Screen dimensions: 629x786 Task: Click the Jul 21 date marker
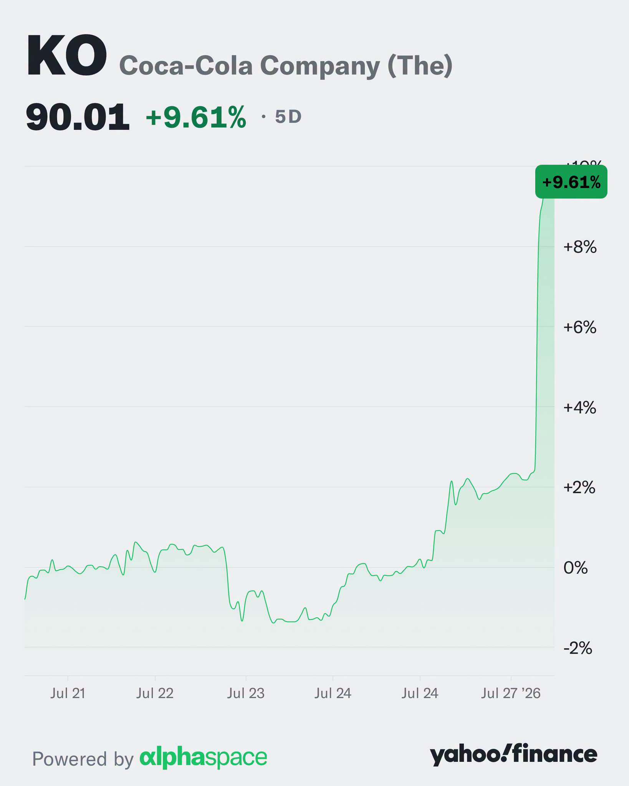pos(68,693)
